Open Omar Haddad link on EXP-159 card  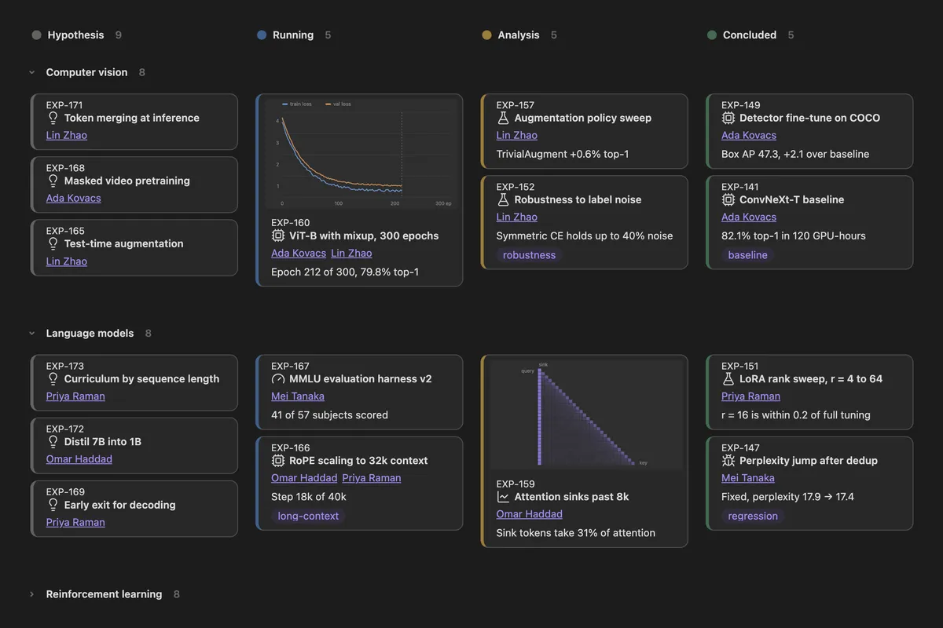tap(530, 514)
